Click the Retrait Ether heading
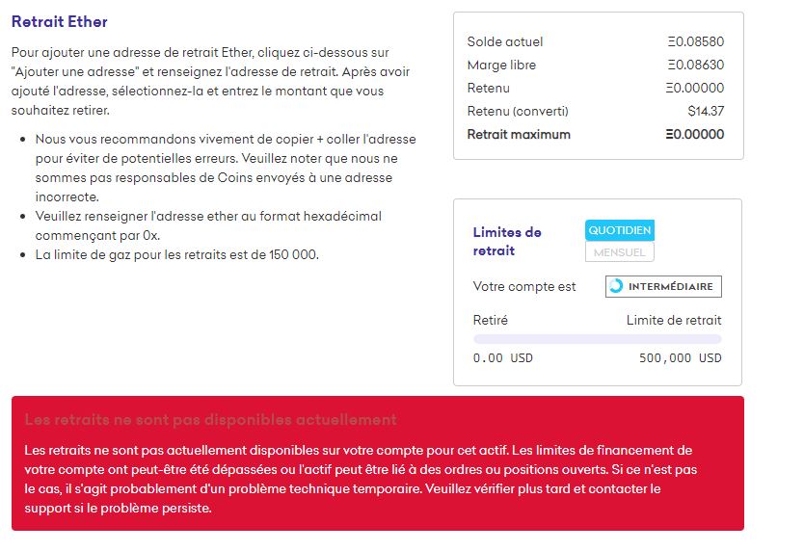The width and height of the screenshot is (804, 551). [x=60, y=21]
